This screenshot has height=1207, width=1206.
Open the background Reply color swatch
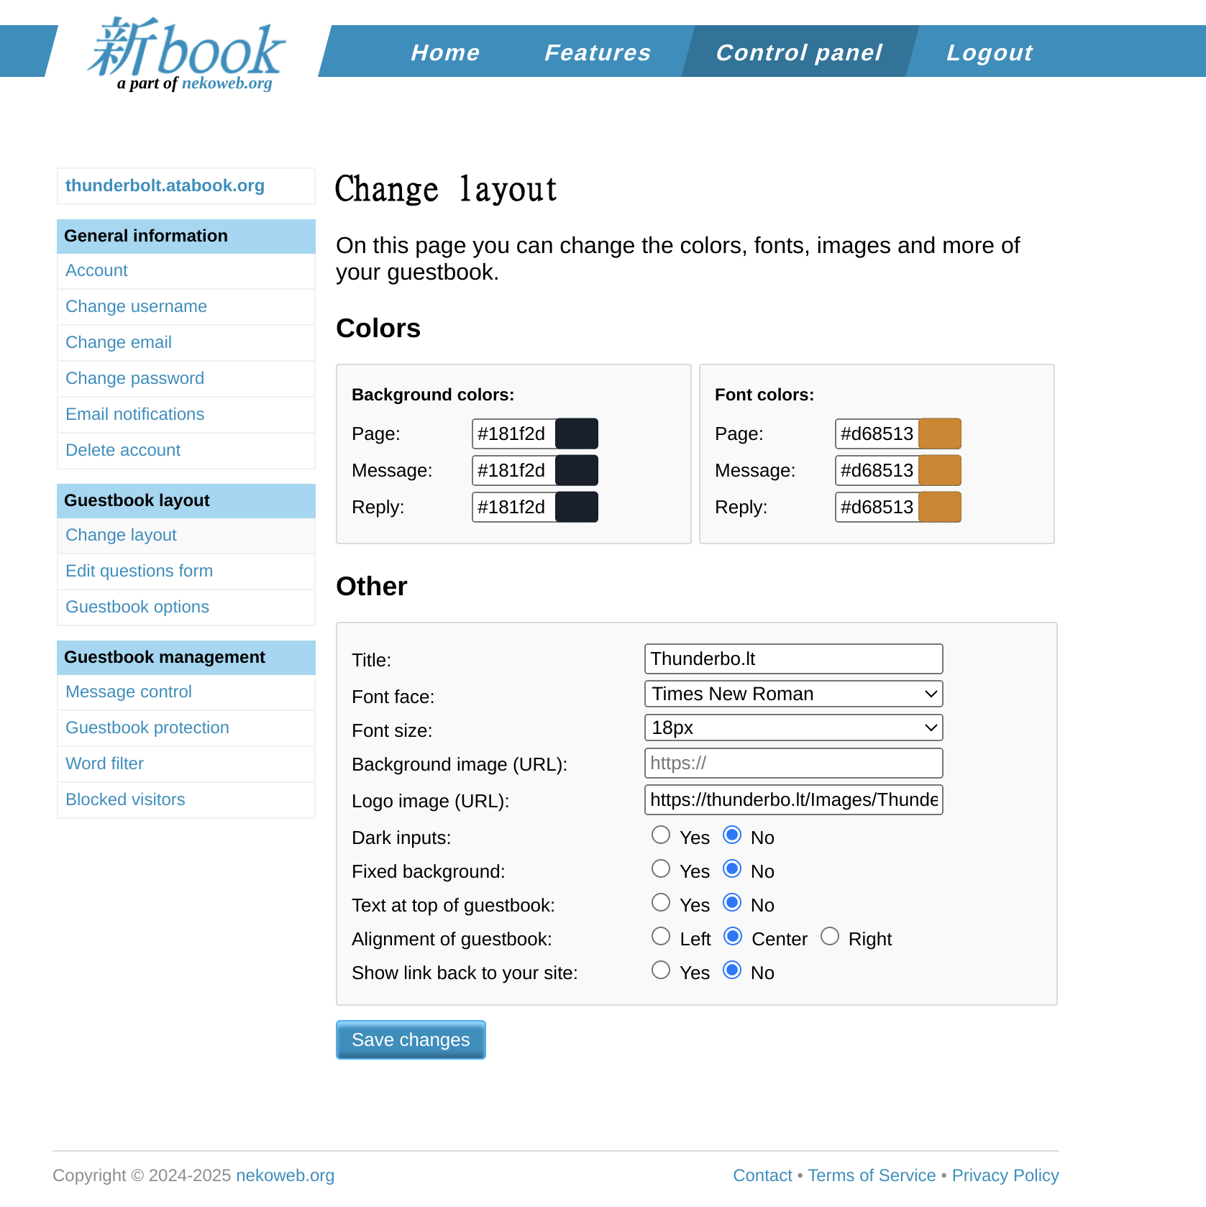(x=576, y=507)
